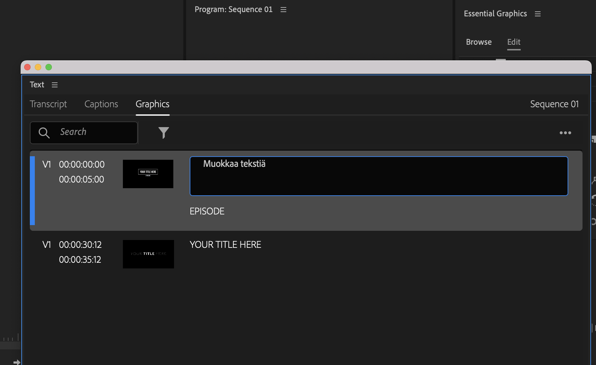This screenshot has width=596, height=365.
Task: Switch to the Browse tab
Action: click(x=478, y=42)
